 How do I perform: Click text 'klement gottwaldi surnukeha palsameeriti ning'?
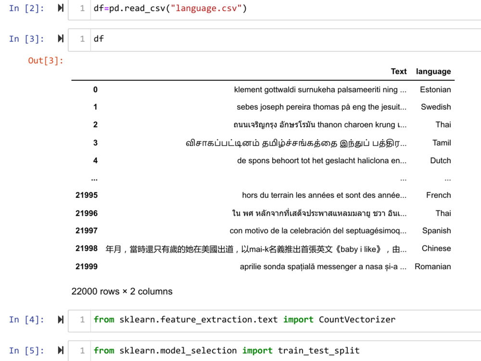point(316,90)
